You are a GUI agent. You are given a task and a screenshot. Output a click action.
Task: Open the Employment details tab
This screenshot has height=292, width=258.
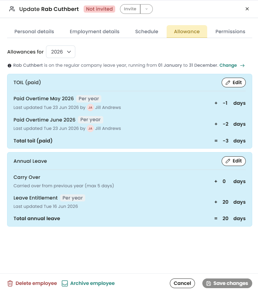(95, 32)
